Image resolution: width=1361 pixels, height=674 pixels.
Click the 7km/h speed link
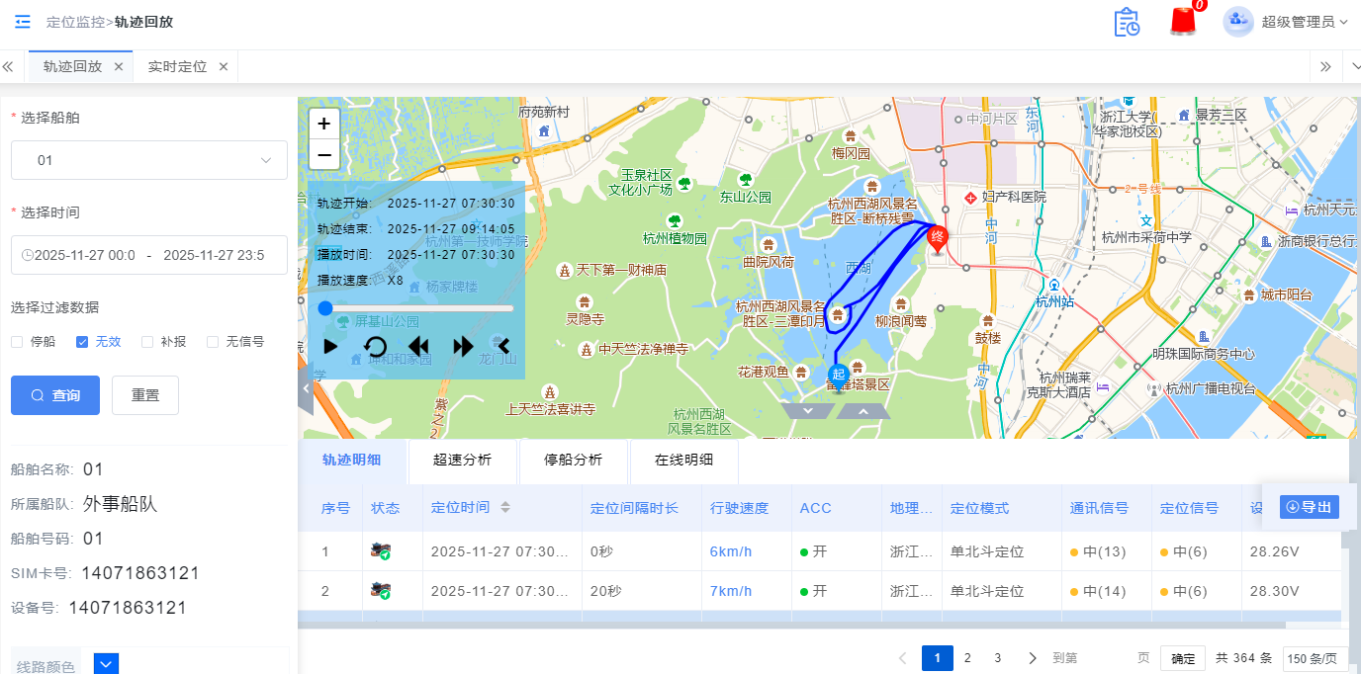click(x=731, y=591)
